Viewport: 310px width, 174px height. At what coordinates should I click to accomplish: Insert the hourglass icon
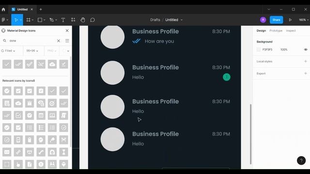[63, 152]
